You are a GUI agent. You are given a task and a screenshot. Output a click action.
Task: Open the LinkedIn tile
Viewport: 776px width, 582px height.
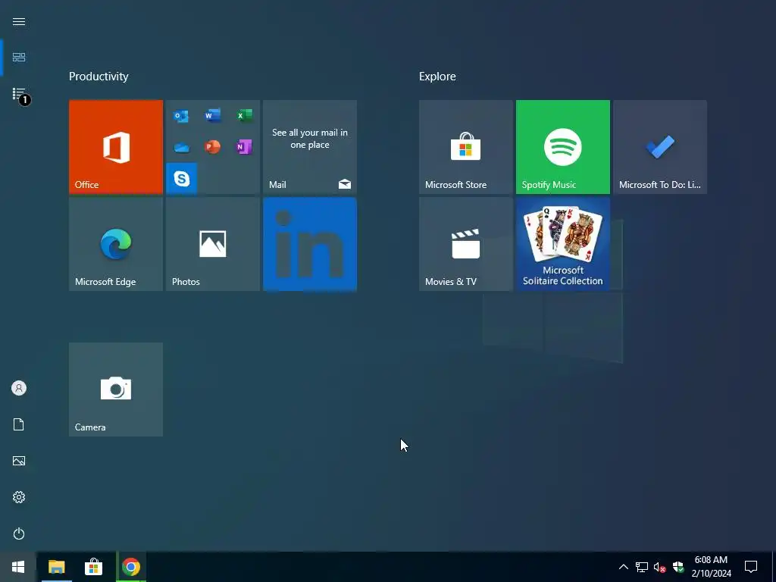310,244
